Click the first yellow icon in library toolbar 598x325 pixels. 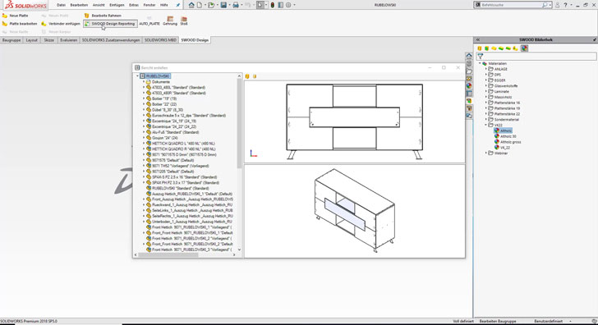[480, 48]
